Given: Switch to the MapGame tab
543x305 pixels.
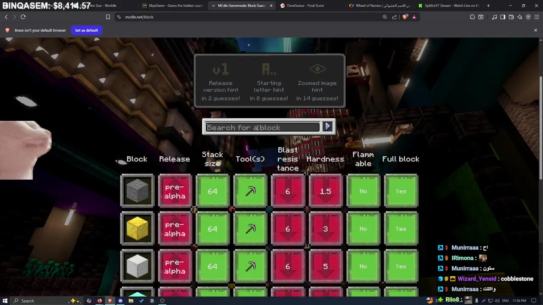Looking at the screenshot, I should click(173, 6).
